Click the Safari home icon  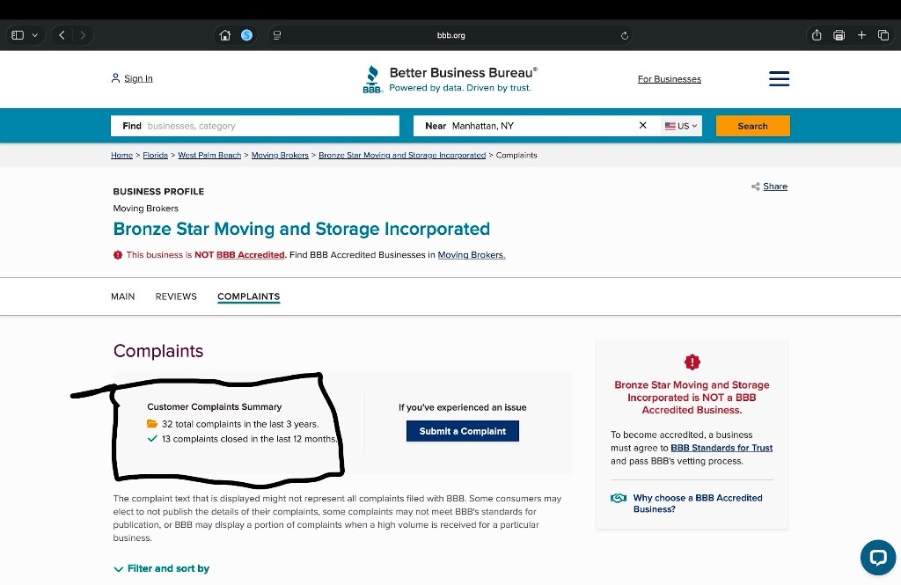click(225, 35)
